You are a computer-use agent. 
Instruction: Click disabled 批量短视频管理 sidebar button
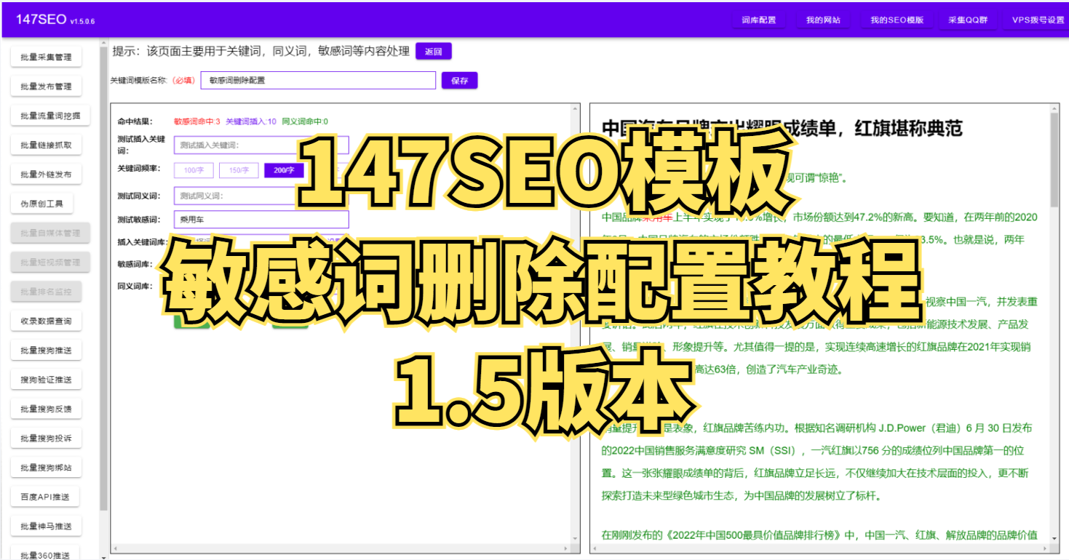click(50, 263)
